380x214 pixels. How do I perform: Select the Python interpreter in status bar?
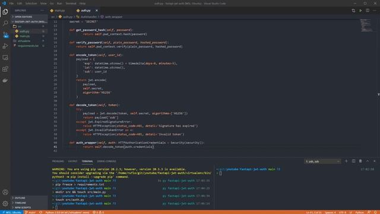click(x=67, y=212)
